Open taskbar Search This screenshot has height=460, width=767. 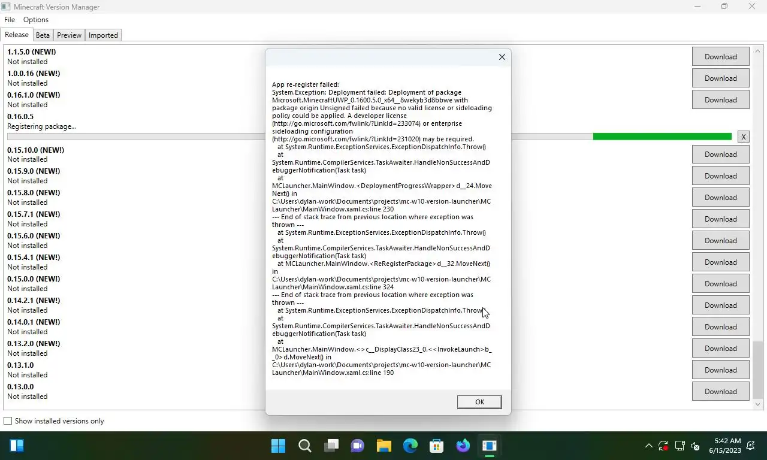coord(305,446)
